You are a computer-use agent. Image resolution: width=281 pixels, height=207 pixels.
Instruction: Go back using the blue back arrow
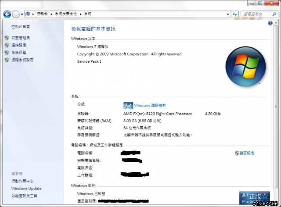pos(7,14)
